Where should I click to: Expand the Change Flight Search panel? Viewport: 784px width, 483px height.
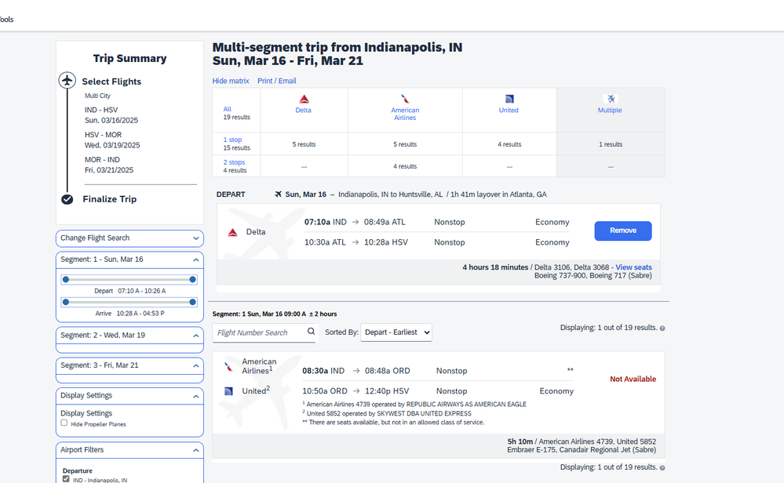(x=129, y=238)
